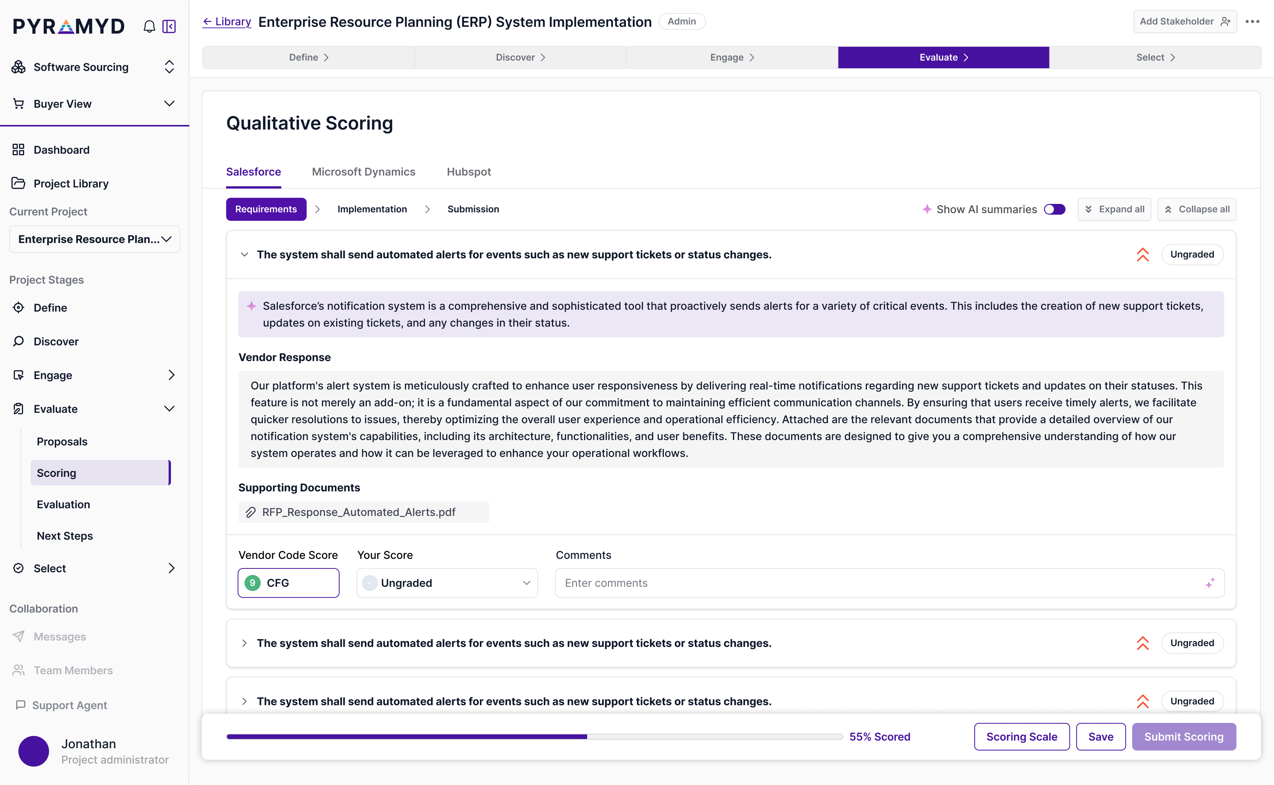1274x785 pixels.
Task: Toggle Show AI summaries switch
Action: (x=1054, y=209)
